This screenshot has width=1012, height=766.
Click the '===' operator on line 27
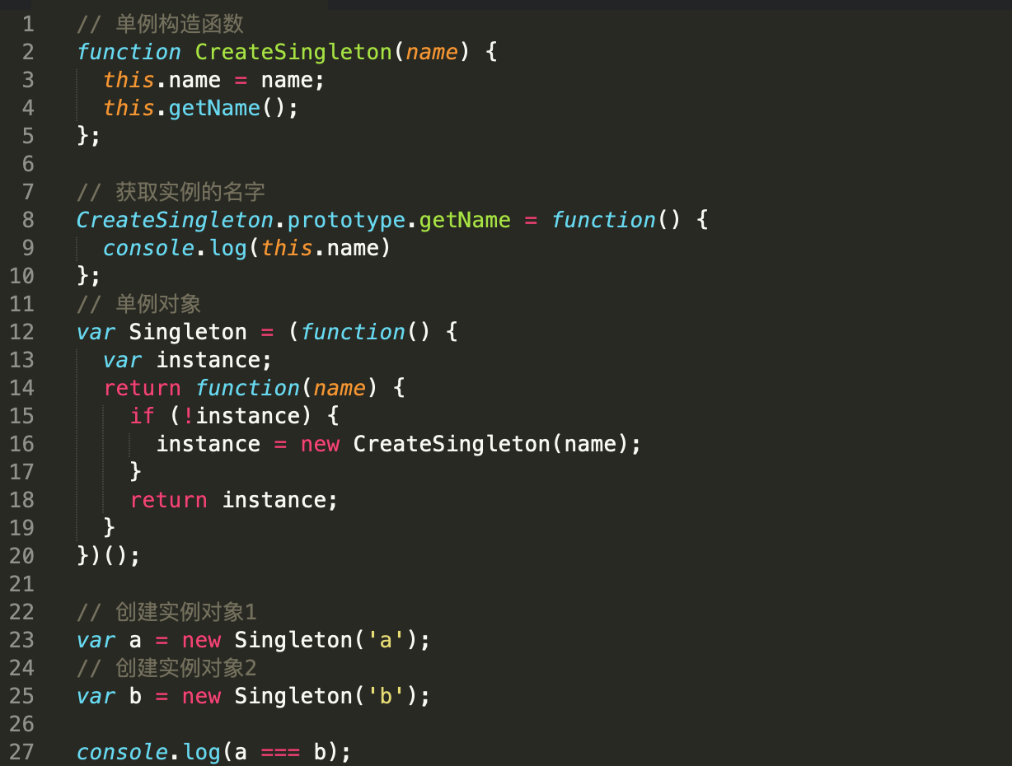coord(280,751)
